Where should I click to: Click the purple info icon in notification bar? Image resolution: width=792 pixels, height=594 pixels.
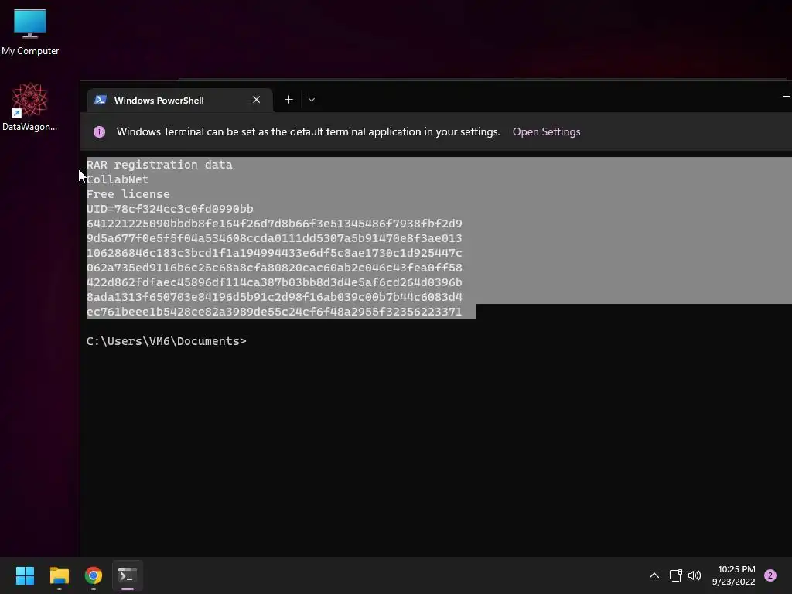[100, 131]
